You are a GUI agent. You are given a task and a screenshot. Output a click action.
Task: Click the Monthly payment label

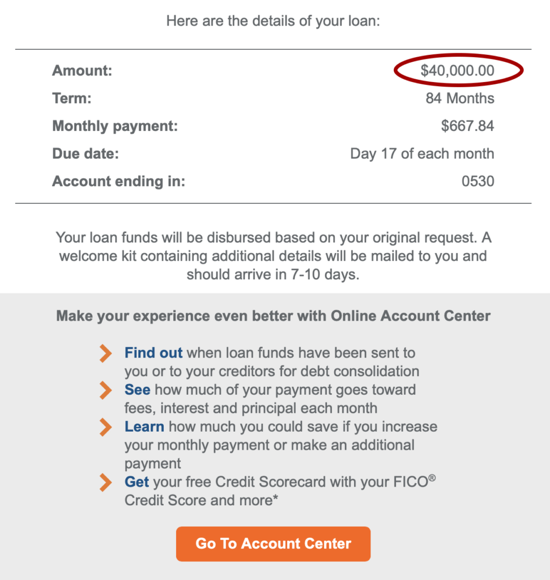coord(115,126)
